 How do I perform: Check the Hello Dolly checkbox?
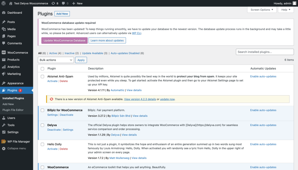click(42, 144)
